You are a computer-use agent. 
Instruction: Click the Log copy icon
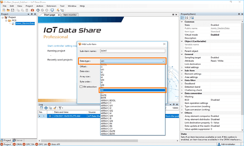click(50, 108)
